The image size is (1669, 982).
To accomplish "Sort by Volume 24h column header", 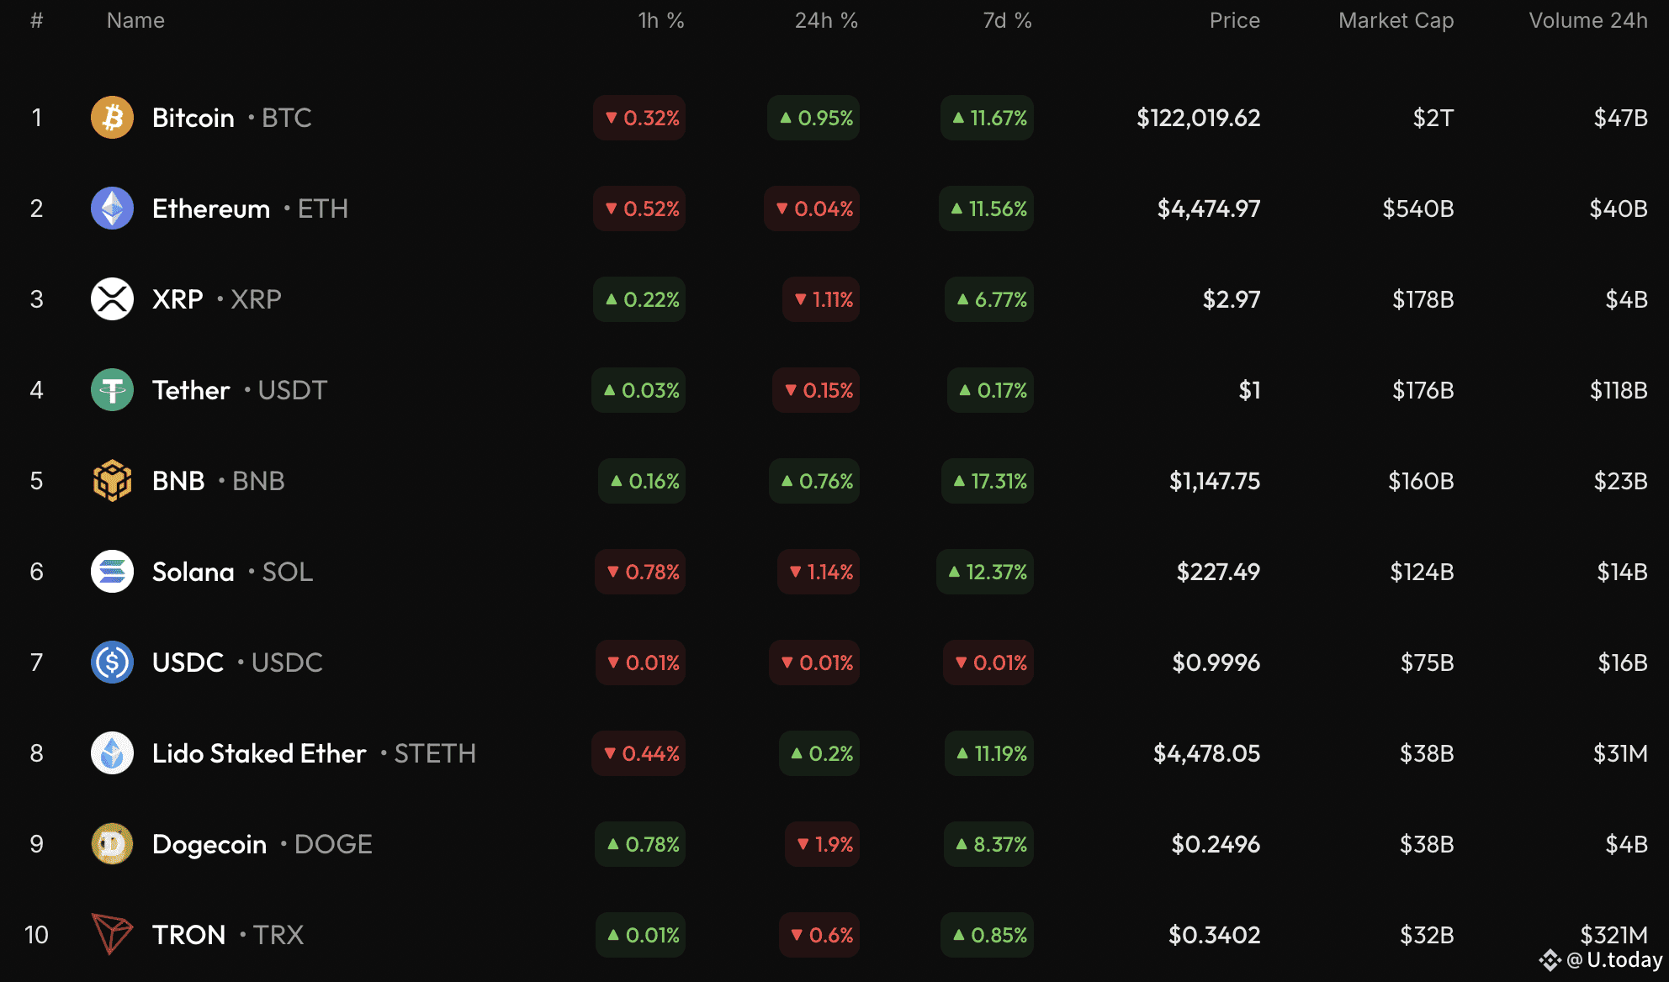I will [1587, 20].
